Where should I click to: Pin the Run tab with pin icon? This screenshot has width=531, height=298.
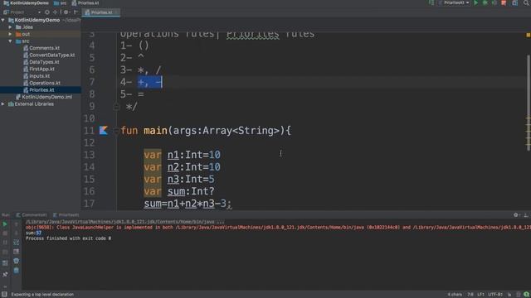[x=5, y=274]
